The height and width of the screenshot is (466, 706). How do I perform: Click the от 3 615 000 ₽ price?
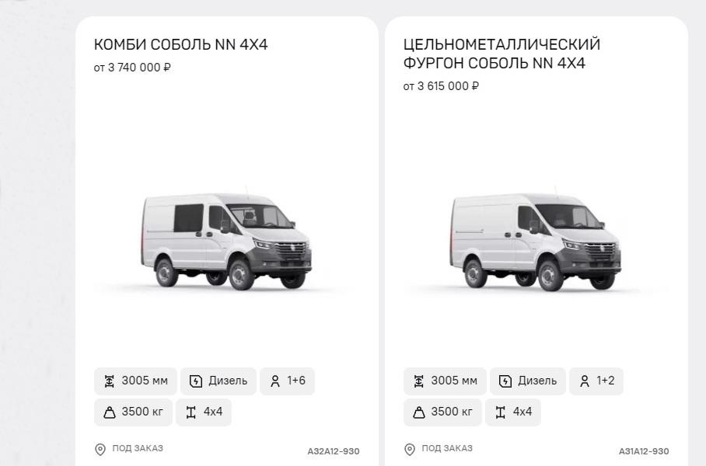[439, 86]
